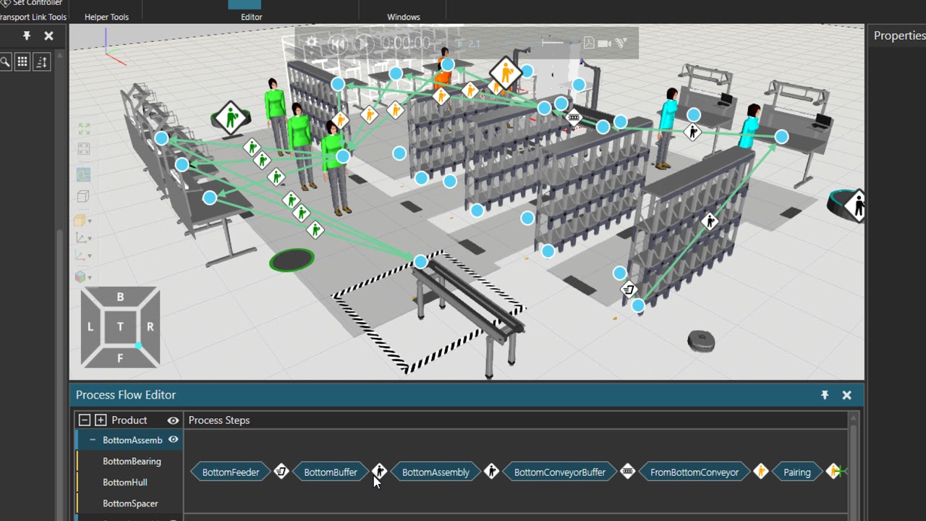Open the simulation settings gear

(x=311, y=42)
